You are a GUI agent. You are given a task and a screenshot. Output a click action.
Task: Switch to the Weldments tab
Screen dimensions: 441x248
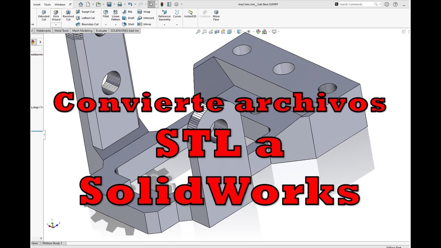(x=43, y=31)
